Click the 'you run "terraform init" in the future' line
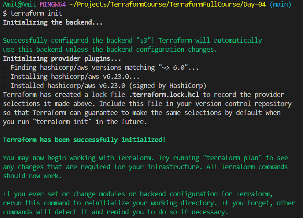Viewport: 303px width, 218px height. tap(75, 122)
